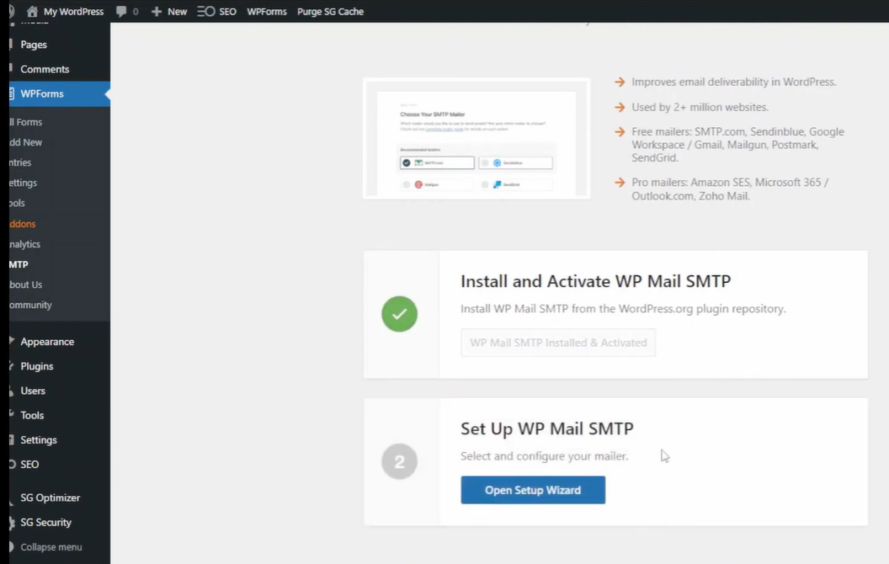Click the text 'Used by 2+ million websites.'

point(700,107)
